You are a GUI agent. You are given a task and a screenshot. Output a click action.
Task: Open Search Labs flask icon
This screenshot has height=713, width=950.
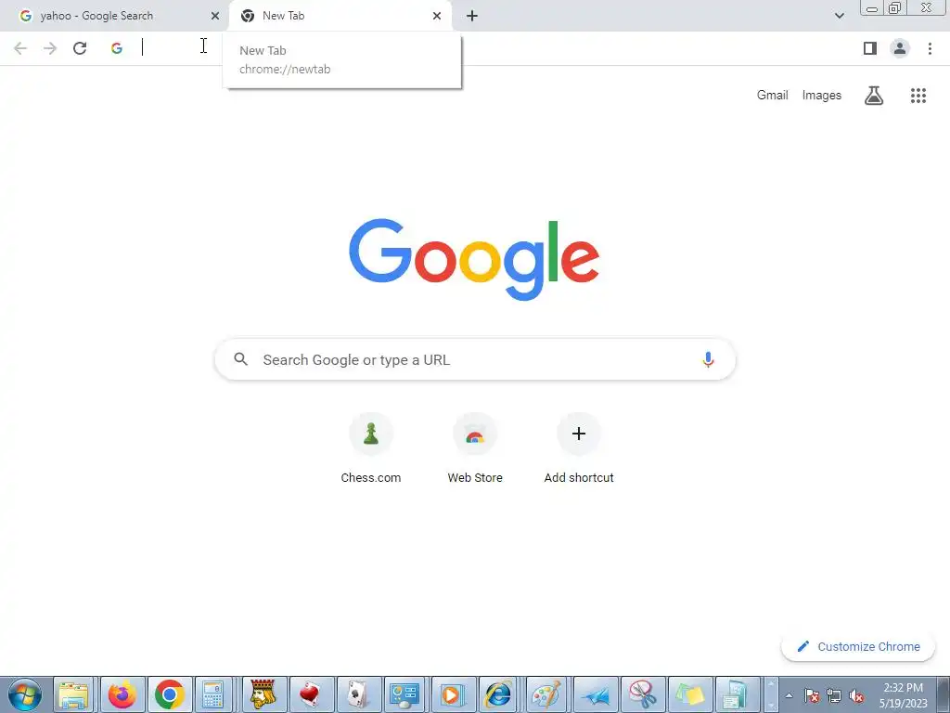[x=874, y=96]
